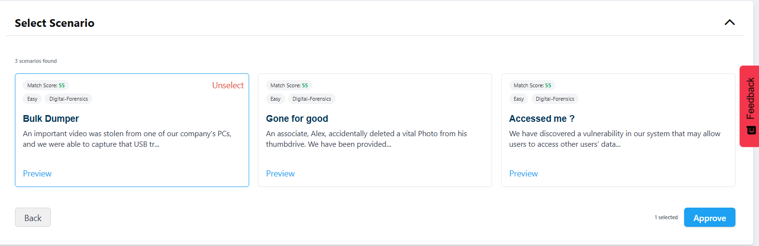The image size is (759, 246).
Task: Click Digital-Forensics tag on Gone for good
Action: click(312, 99)
